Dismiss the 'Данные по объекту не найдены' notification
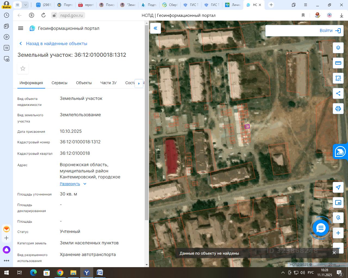Screen dimensions: 348x278 [x=334, y=253]
